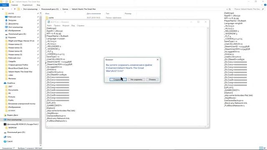Image resolution: width=267 pixels, height=150 pixels.
Task: Select SKIDROW folder under BD-ROM drive
Action: (x=13, y=128)
